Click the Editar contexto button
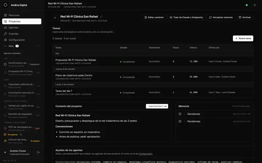 pyautogui.click(x=154, y=17)
